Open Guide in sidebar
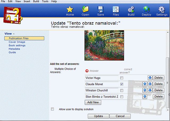170x121 pixels. [12, 52]
